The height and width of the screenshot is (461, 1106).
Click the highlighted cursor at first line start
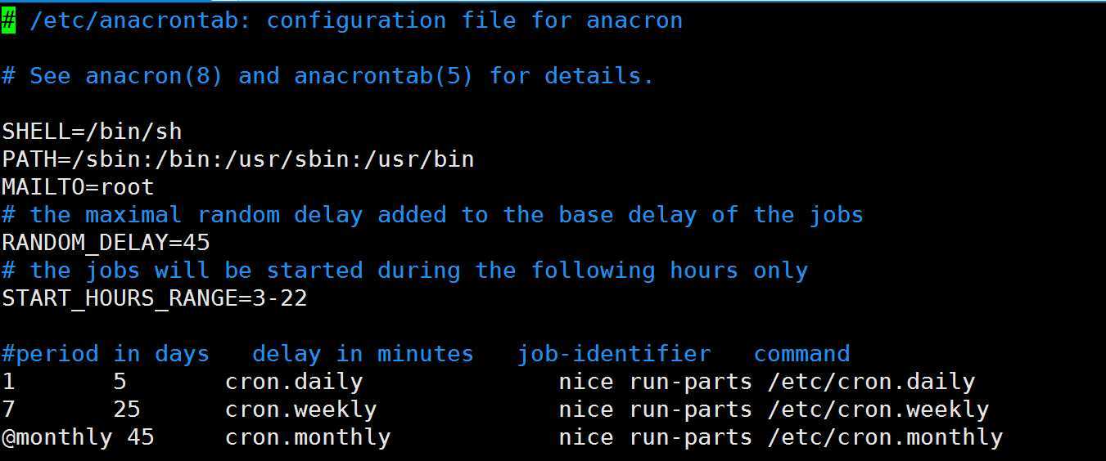pyautogui.click(x=8, y=20)
